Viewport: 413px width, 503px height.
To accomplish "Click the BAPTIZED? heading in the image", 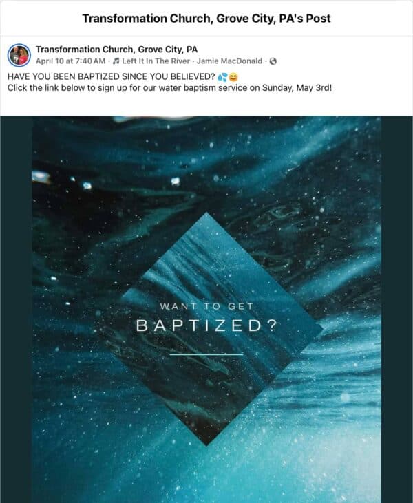I will click(x=206, y=325).
